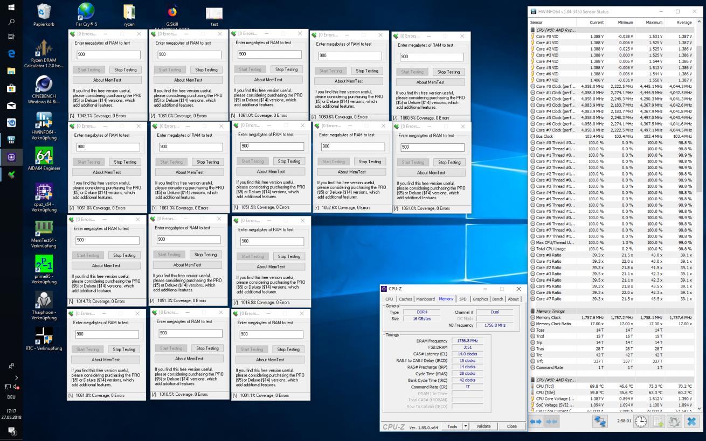Launch the HWiNFO64 Verknüpfung desktop shortcut

(x=44, y=125)
